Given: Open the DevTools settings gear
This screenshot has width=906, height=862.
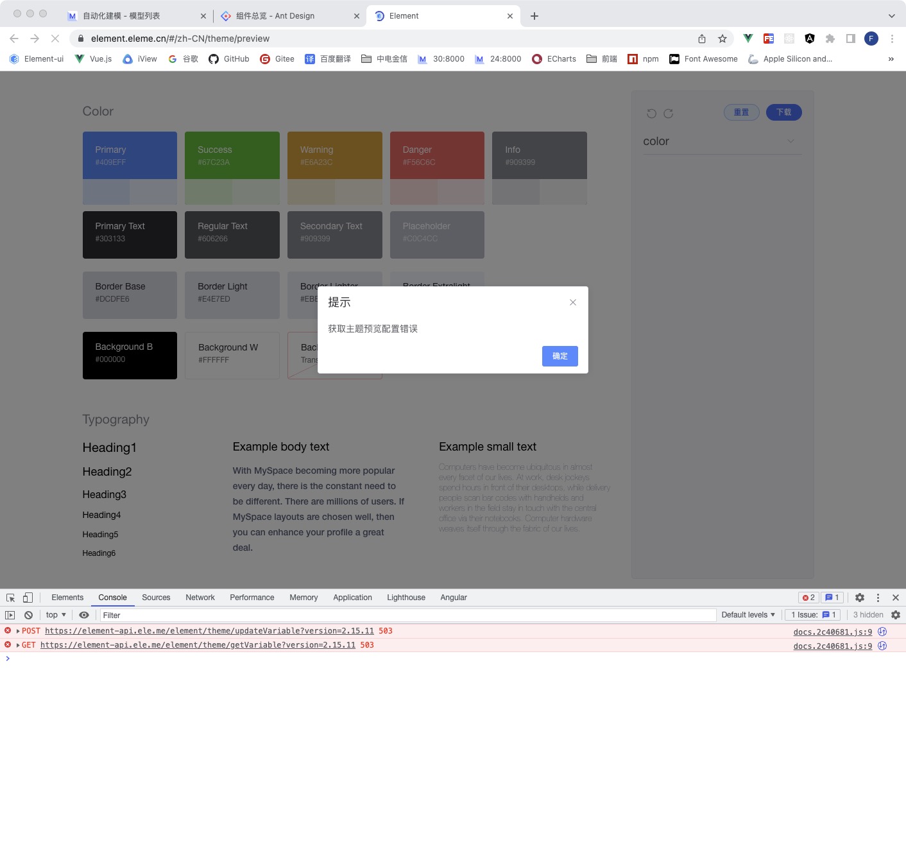Looking at the screenshot, I should [860, 598].
